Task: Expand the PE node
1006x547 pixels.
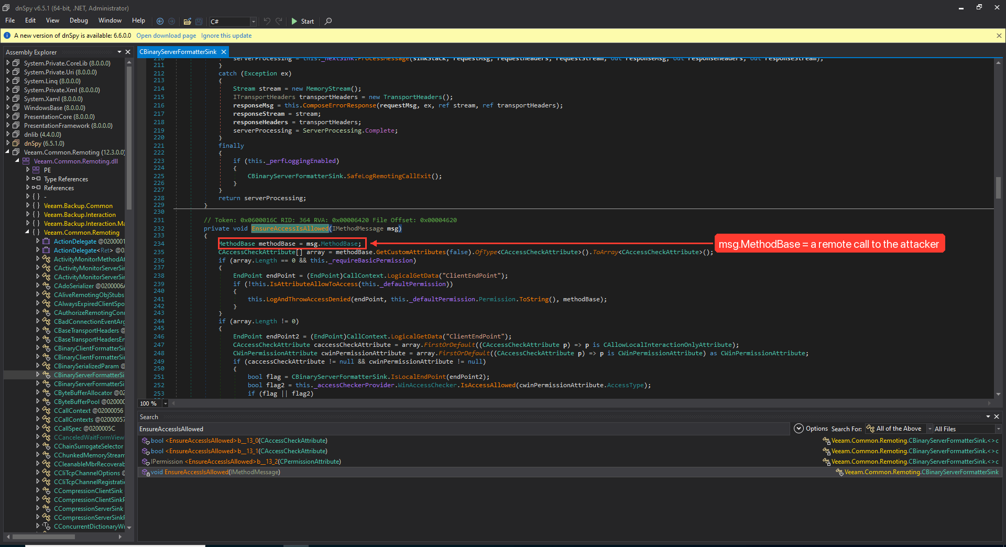Action: point(28,170)
